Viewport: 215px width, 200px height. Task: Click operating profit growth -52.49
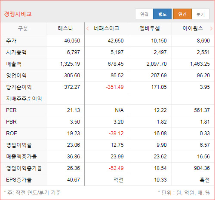coord(116,168)
